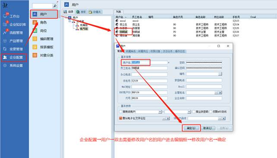
Task: Open 对象分类 in the configuration list
Action: [x=46, y=55]
